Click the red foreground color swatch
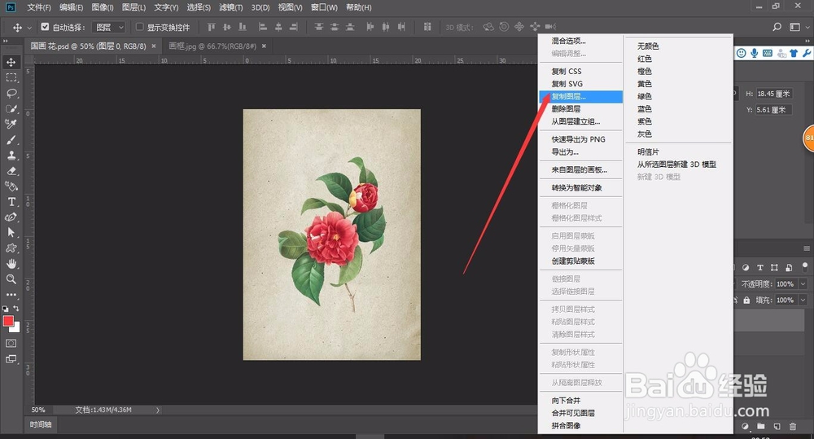 pyautogui.click(x=8, y=321)
